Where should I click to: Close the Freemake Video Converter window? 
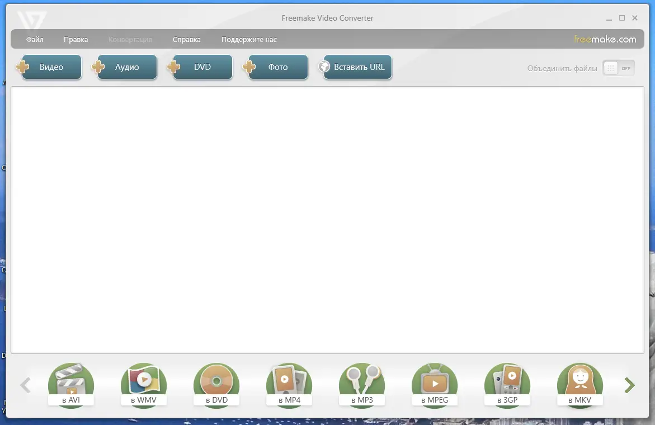[x=635, y=18]
